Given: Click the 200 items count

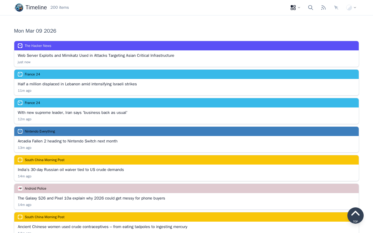Looking at the screenshot, I should (x=60, y=8).
